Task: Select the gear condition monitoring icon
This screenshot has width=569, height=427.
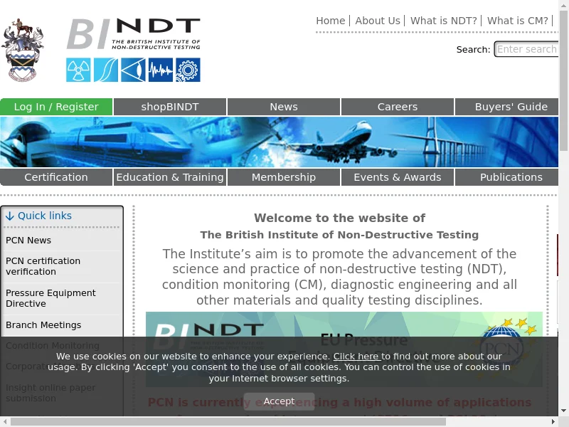Action: click(188, 70)
